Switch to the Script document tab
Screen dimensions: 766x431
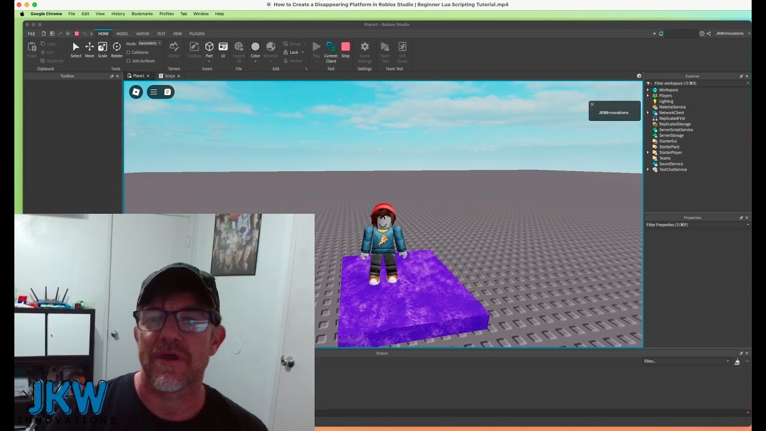pyautogui.click(x=169, y=76)
